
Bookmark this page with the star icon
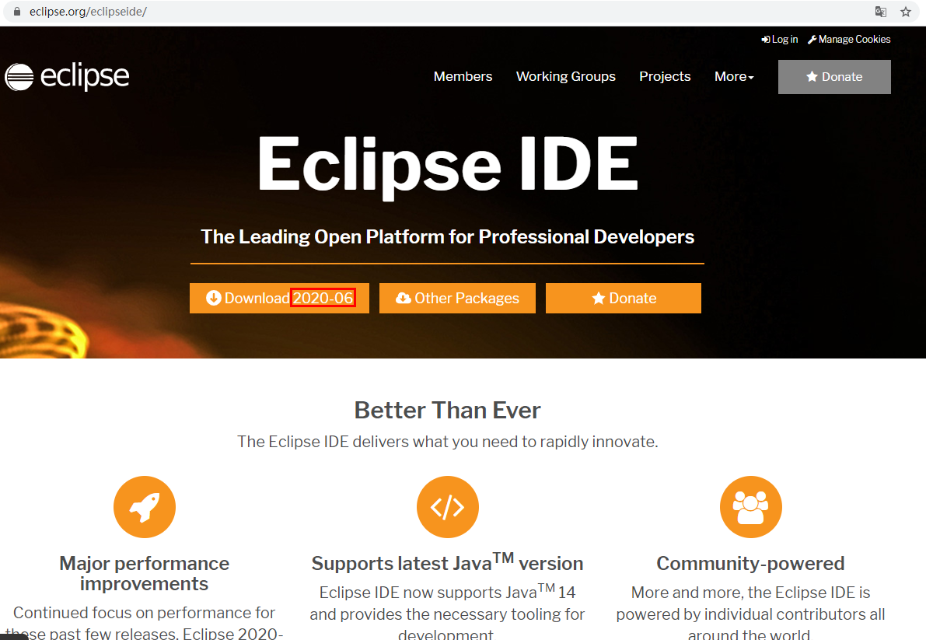(906, 11)
